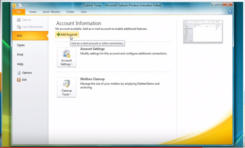Image resolution: width=245 pixels, height=148 pixels.
Task: Select the Info section
Action: 30,35
